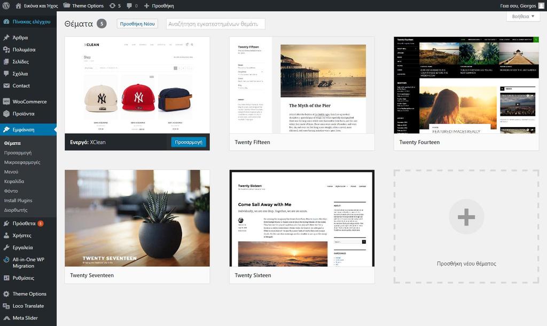Click the Εικόνα και Ήχος site name
The image size is (547, 326).
pos(41,5)
